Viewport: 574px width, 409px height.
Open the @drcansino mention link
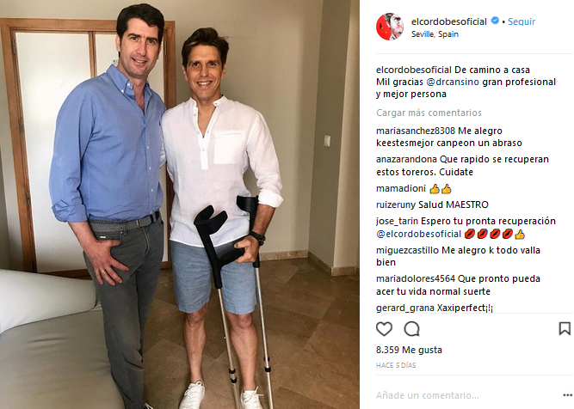pyautogui.click(x=453, y=82)
